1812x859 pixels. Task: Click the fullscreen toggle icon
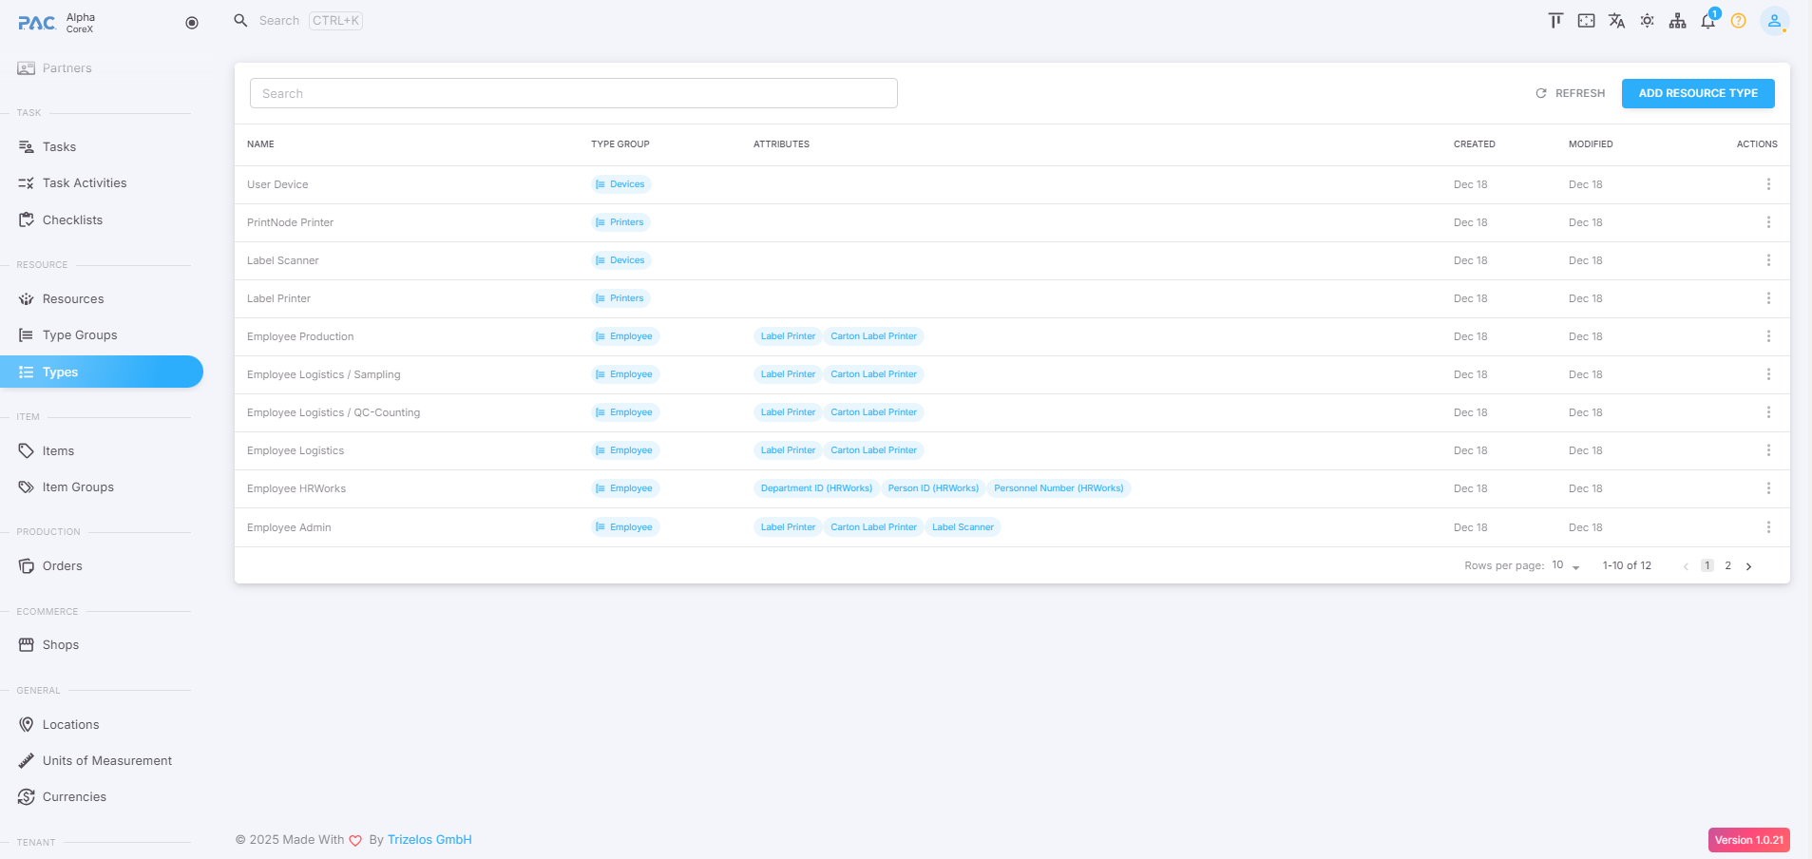(x=1586, y=21)
